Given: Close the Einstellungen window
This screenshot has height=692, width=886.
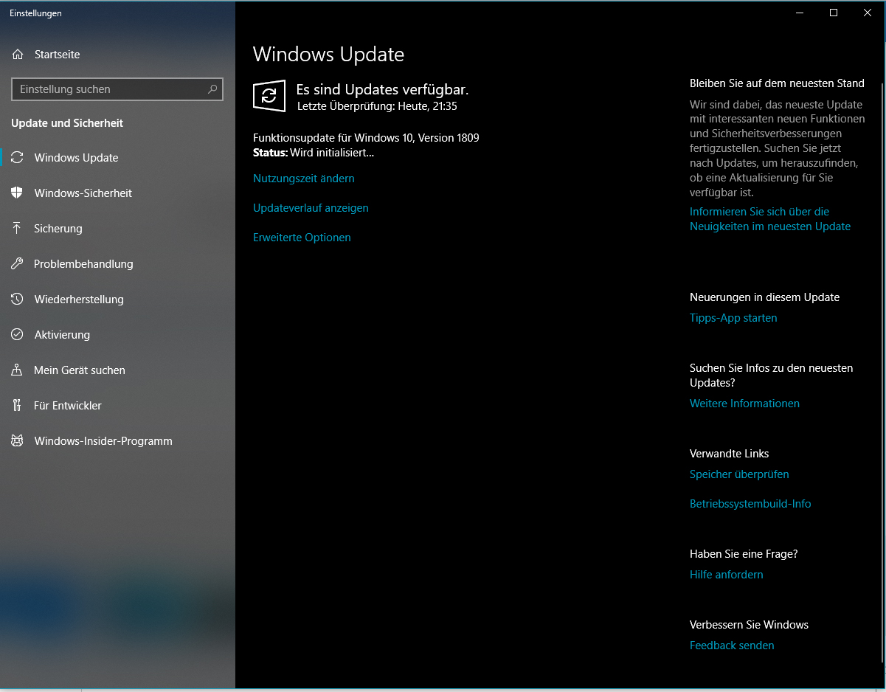Looking at the screenshot, I should point(868,13).
